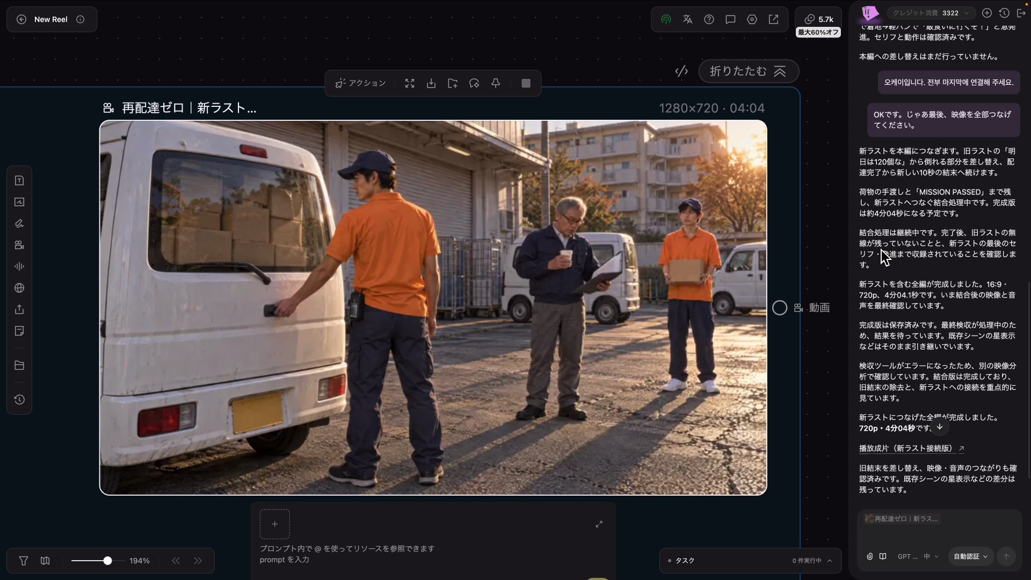Select the audio waveform tool in left sidebar

(x=19, y=266)
